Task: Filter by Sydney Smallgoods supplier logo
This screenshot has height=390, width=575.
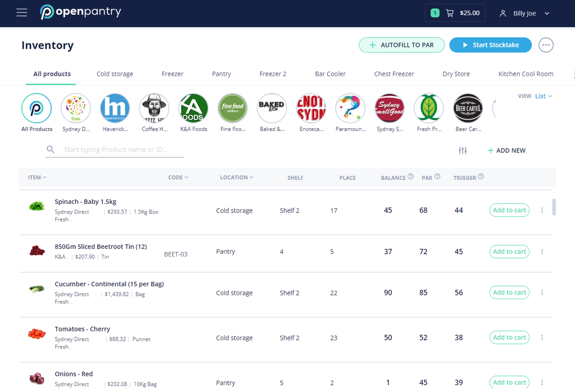Action: 390,109
